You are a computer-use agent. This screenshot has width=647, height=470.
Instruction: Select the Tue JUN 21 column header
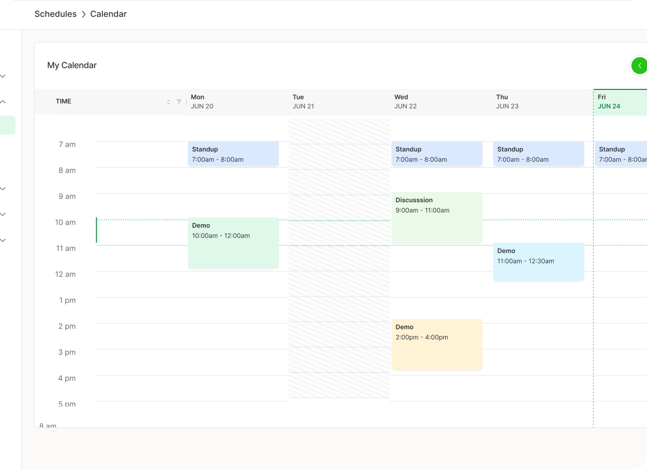click(x=303, y=102)
